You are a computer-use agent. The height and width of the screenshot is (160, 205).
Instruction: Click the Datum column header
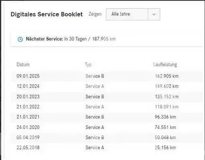pos(23,64)
